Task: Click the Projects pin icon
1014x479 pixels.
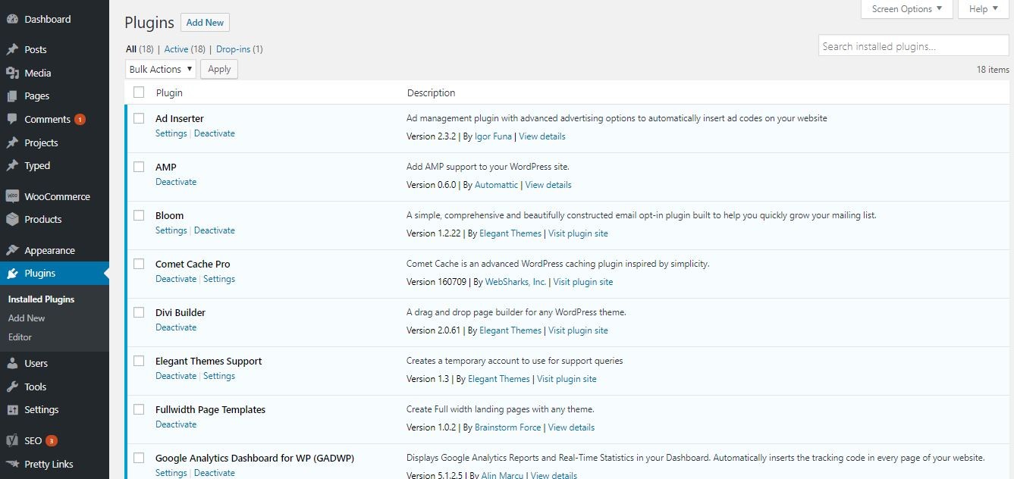Action: [12, 142]
